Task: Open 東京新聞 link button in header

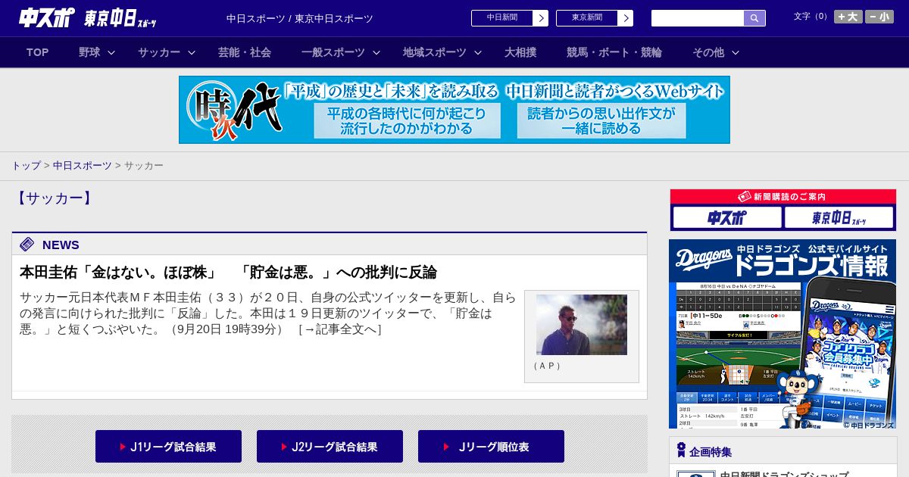Action: [587, 18]
